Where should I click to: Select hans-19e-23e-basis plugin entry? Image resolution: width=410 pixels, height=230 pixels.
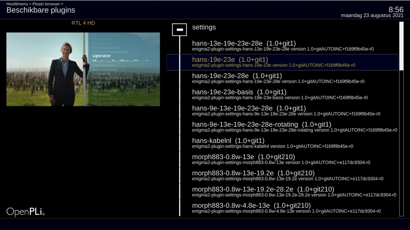click(x=282, y=94)
